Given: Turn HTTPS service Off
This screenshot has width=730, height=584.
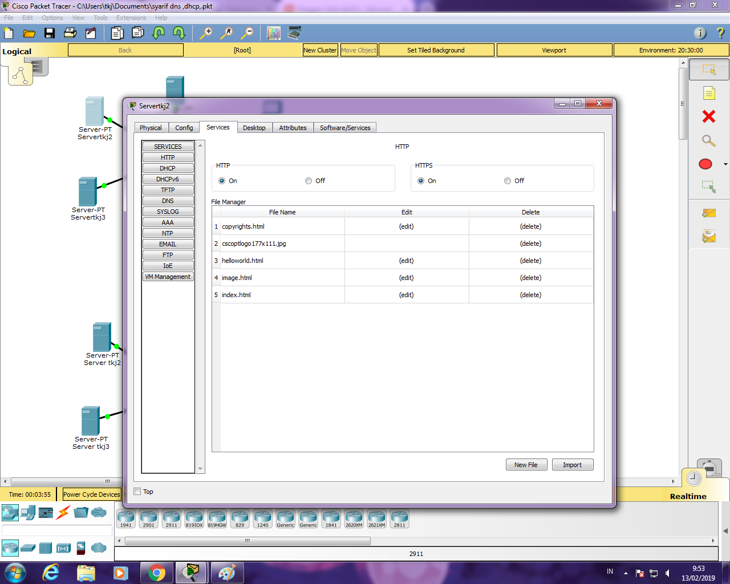Looking at the screenshot, I should [x=508, y=181].
